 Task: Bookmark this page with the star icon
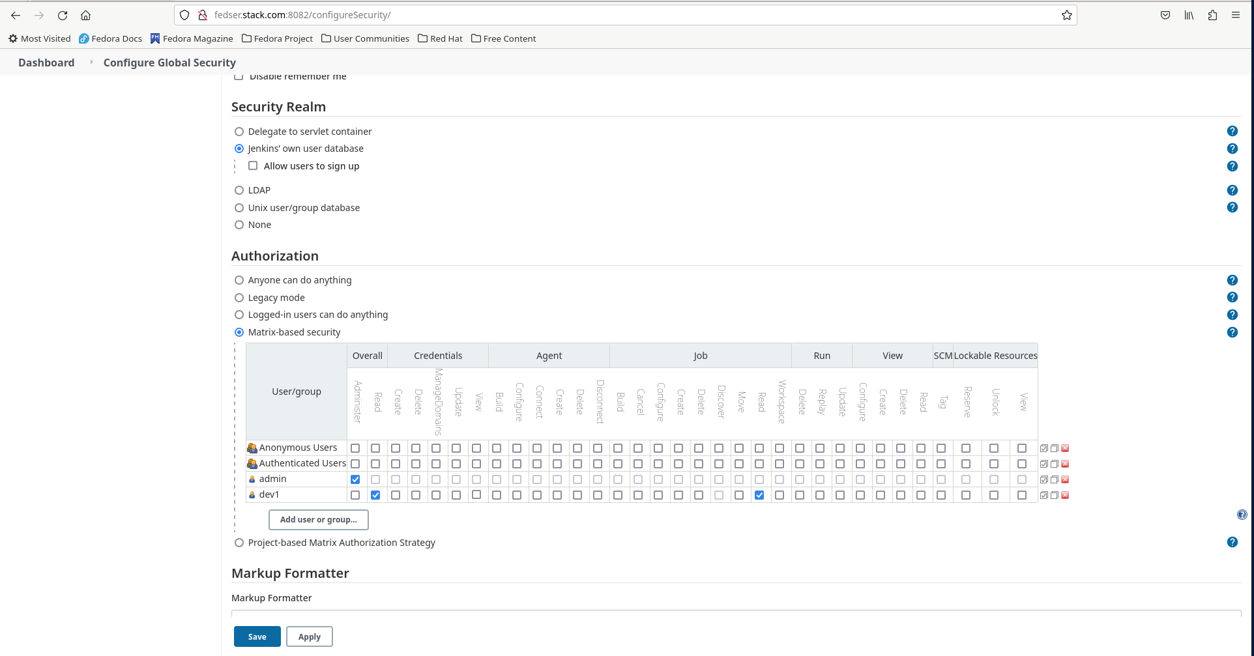[1067, 14]
